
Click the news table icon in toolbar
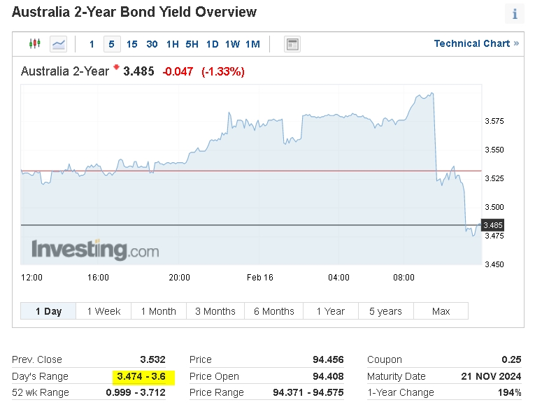292,44
